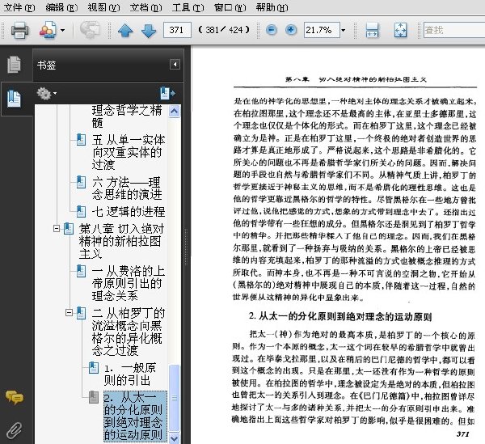Viewport: 485px width, 444px height.
Task: Click the 书签 panel title
Action: pyautogui.click(x=46, y=65)
